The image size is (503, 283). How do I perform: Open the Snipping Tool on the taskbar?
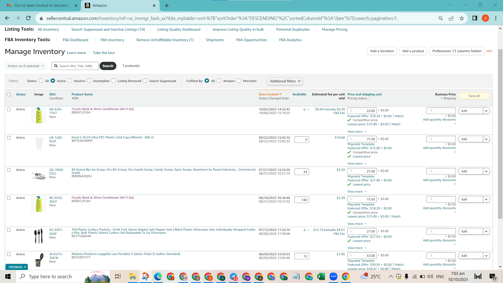[145, 276]
